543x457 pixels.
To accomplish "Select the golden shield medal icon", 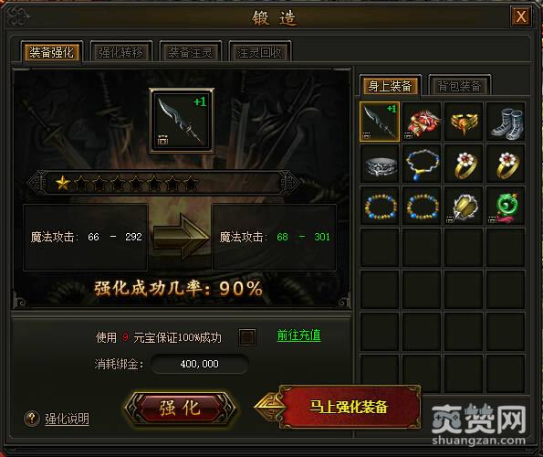I will (x=464, y=206).
